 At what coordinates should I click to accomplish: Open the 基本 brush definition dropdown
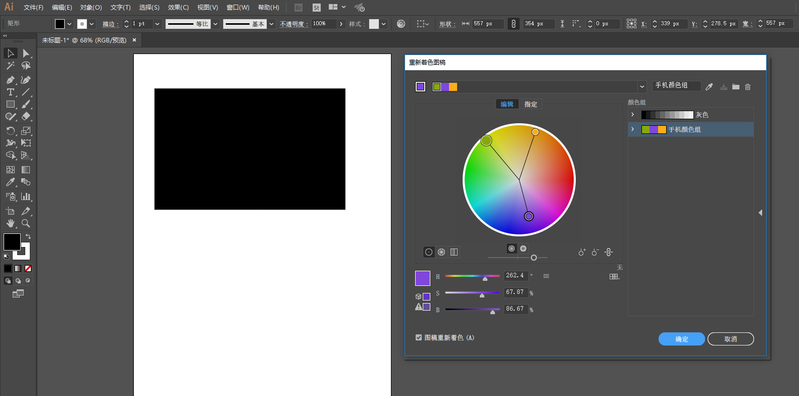click(x=272, y=24)
